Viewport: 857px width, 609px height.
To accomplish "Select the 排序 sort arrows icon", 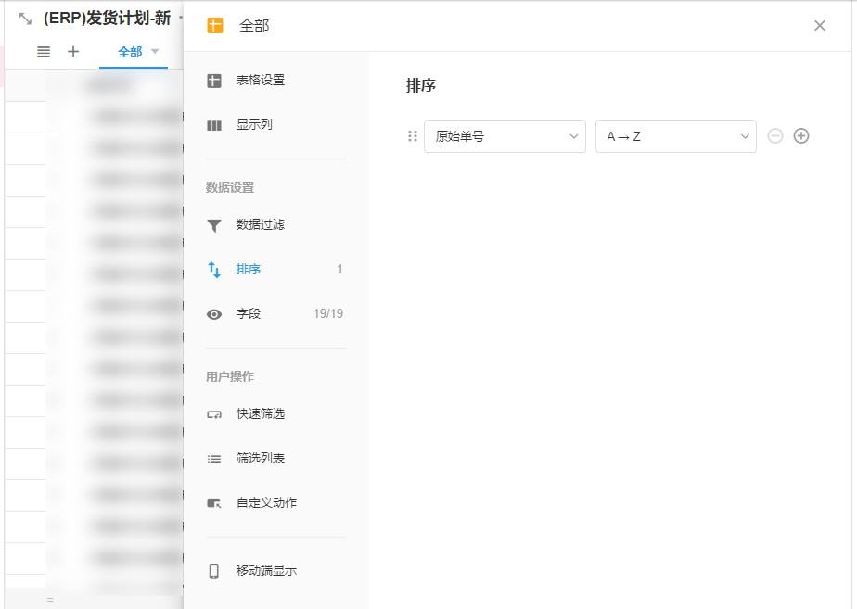I will point(213,269).
